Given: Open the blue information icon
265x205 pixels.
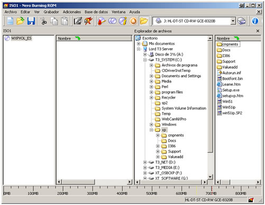Looking at the screenshot, I should click(255, 21).
